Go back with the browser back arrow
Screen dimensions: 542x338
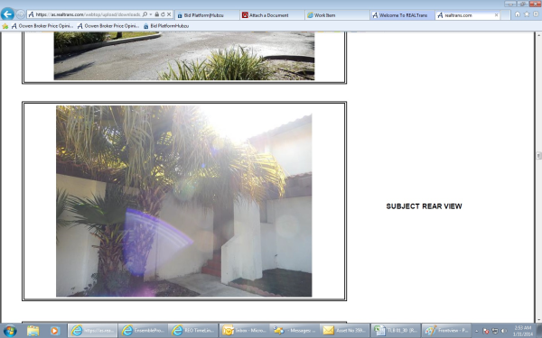(x=7, y=14)
